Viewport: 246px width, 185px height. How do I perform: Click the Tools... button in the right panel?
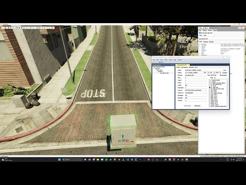(x=201, y=28)
